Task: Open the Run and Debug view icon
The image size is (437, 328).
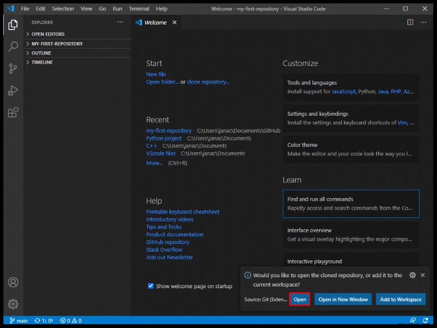Action: point(13,91)
